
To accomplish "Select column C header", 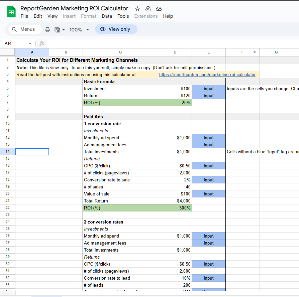I will click(x=120, y=52).
